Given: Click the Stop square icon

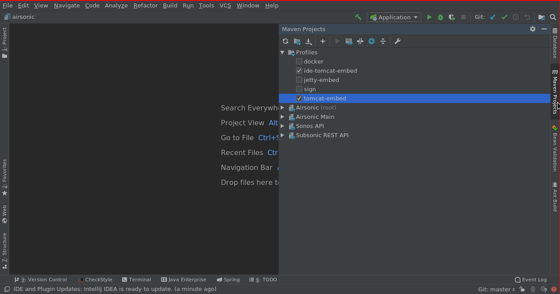Looking at the screenshot, I should click(463, 17).
